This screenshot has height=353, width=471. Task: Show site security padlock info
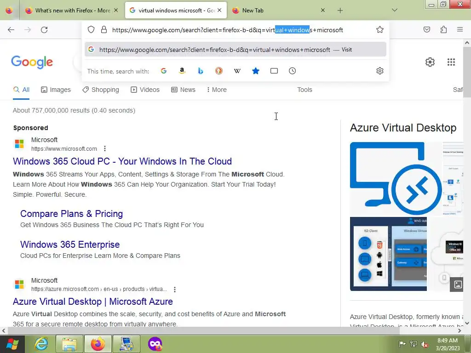pyautogui.click(x=104, y=30)
